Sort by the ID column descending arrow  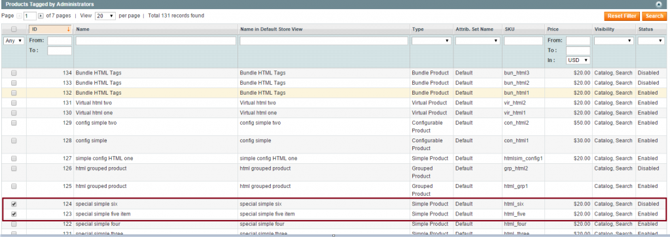click(x=68, y=29)
